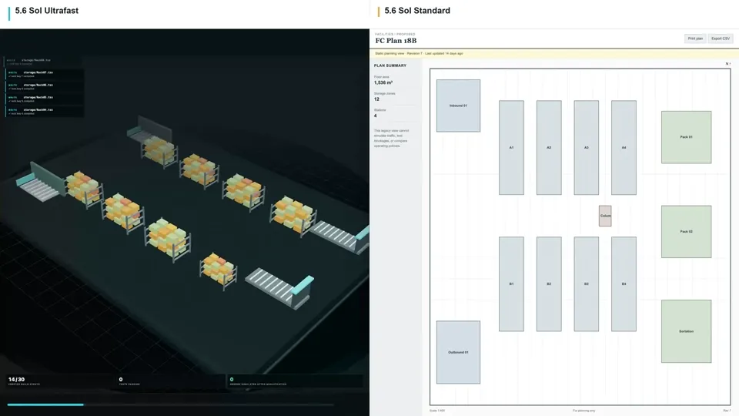Click the Print plan button
739x416 pixels.
tap(694, 39)
